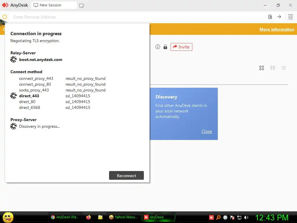Click relay server boot.net.anydesk.com
The image size is (297, 223).
point(41,60)
